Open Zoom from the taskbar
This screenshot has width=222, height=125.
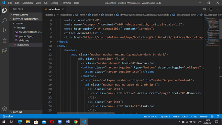(x=60, y=122)
